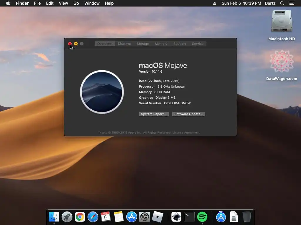The width and height of the screenshot is (301, 225).
Task: Open the License Agreement link
Action: (186, 132)
